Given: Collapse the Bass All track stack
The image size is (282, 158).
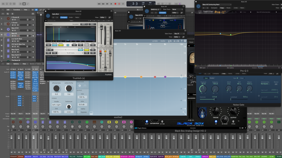Looking at the screenshot, I should pos(5,35).
